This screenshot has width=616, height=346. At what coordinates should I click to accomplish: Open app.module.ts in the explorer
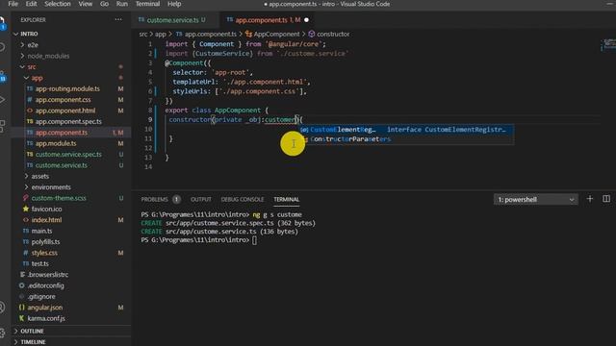56,143
